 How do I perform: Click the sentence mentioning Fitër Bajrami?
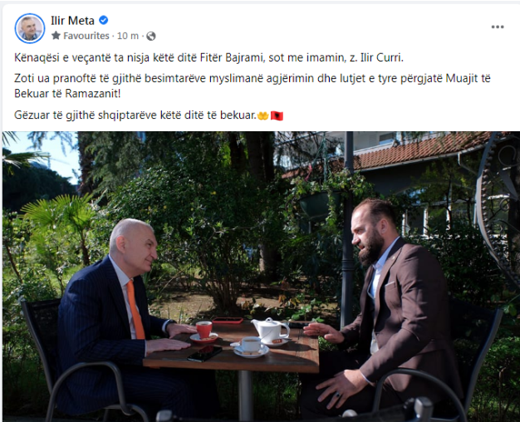(x=209, y=57)
